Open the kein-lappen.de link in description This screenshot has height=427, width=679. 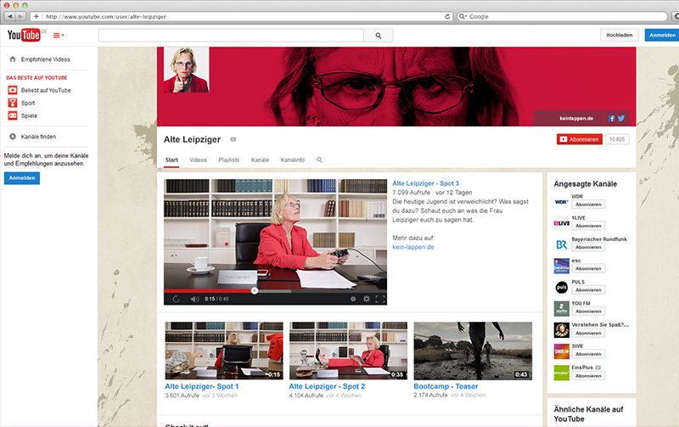pyautogui.click(x=413, y=247)
